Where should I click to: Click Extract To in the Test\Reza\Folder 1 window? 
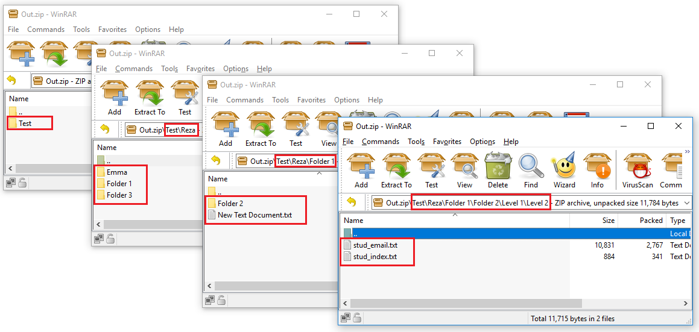tap(261, 129)
